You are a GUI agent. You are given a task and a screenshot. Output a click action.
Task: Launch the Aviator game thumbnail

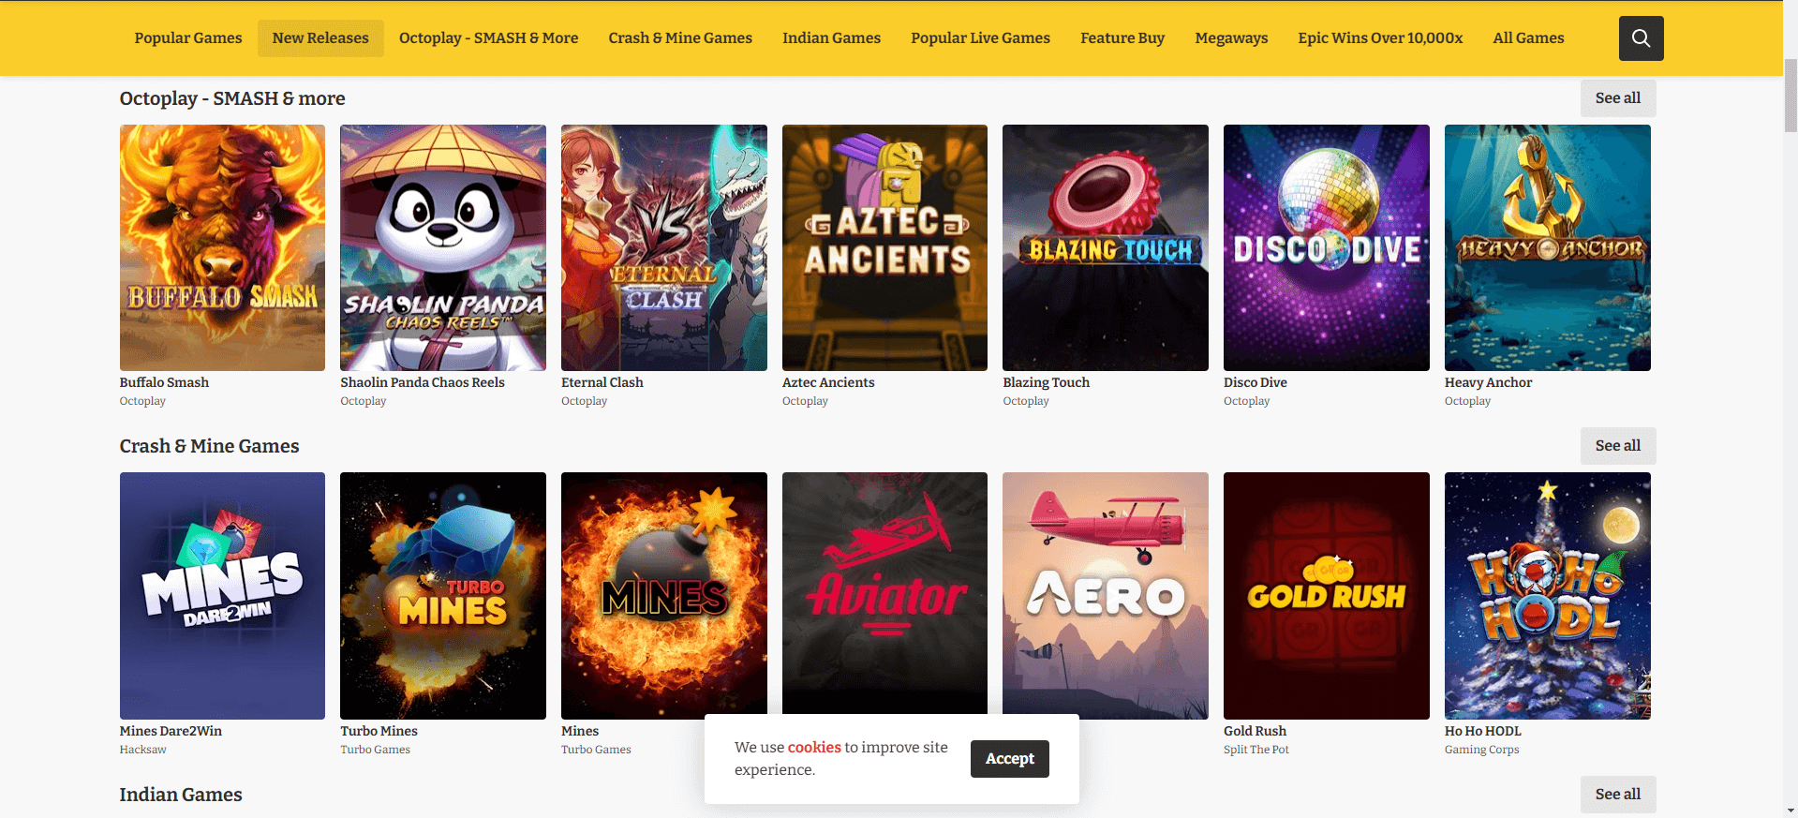pos(884,594)
